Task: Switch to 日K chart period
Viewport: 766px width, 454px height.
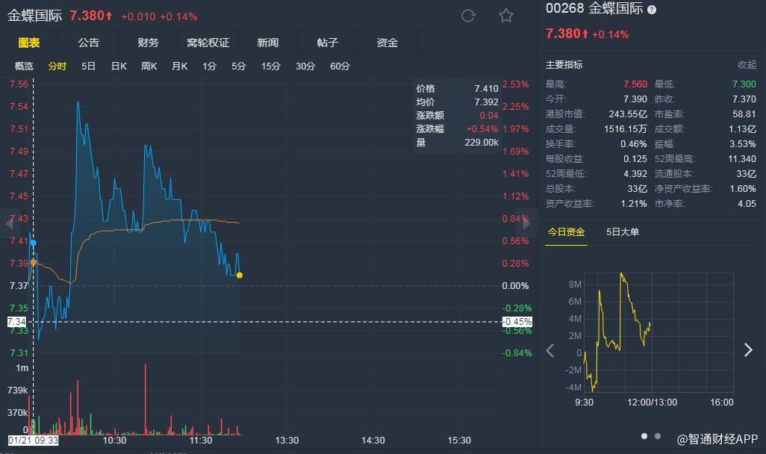Action: click(119, 66)
